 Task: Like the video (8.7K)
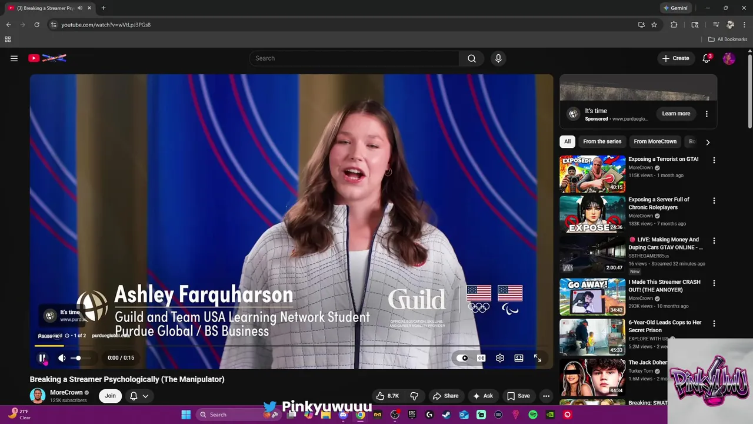[x=387, y=396]
